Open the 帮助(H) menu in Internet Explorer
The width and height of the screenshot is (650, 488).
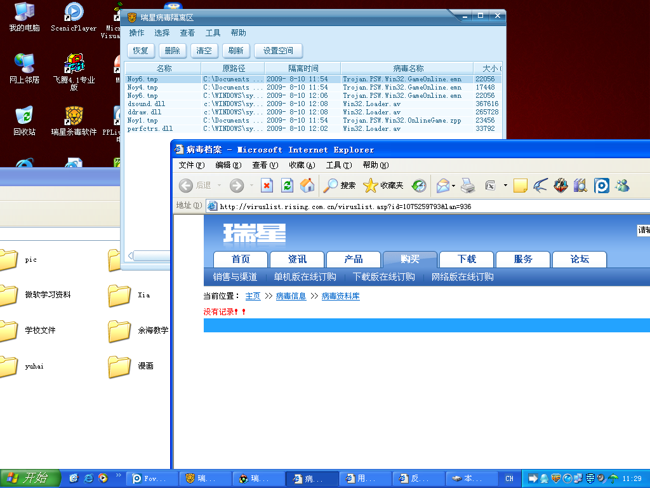(376, 165)
